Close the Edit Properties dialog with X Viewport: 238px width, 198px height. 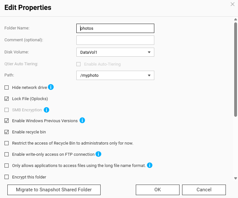[233, 4]
